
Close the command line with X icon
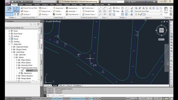pos(45,90)
